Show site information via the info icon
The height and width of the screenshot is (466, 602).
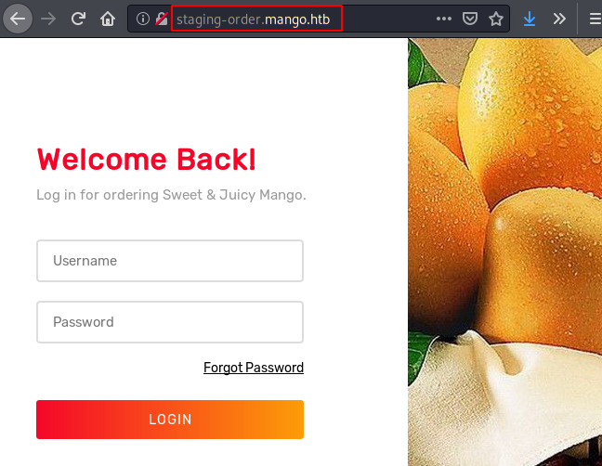pos(143,19)
